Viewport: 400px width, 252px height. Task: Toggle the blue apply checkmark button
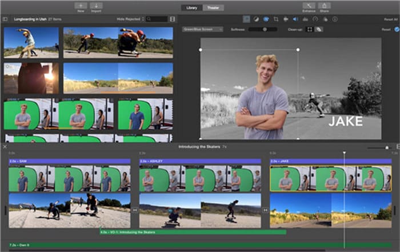tap(397, 29)
